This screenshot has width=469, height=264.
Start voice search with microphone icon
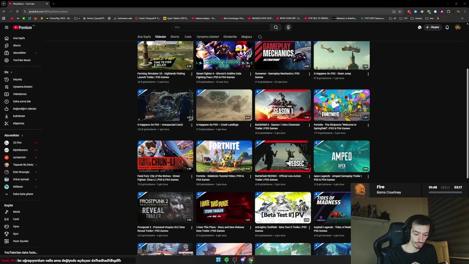pyautogui.click(x=288, y=27)
